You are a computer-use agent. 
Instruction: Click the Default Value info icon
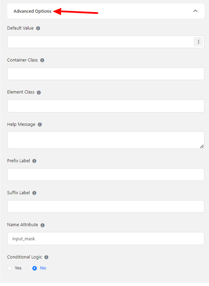coord(38,28)
